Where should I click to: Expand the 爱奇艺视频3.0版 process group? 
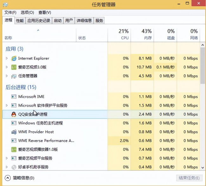tap(7, 67)
